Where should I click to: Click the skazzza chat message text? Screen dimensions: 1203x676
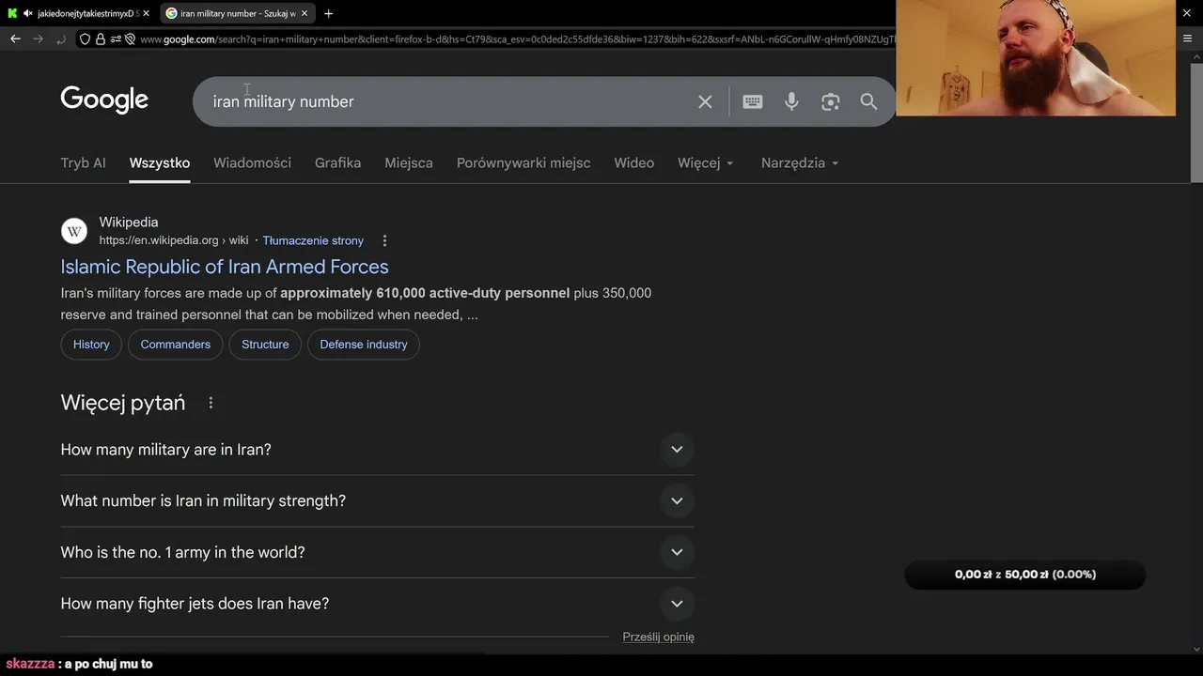(109, 664)
